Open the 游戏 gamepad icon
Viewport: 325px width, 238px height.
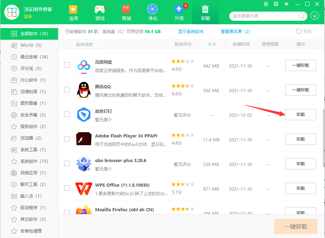[100, 9]
